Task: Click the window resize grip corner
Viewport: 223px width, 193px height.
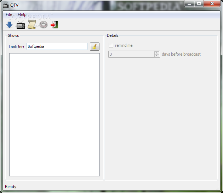Action: tap(218, 188)
